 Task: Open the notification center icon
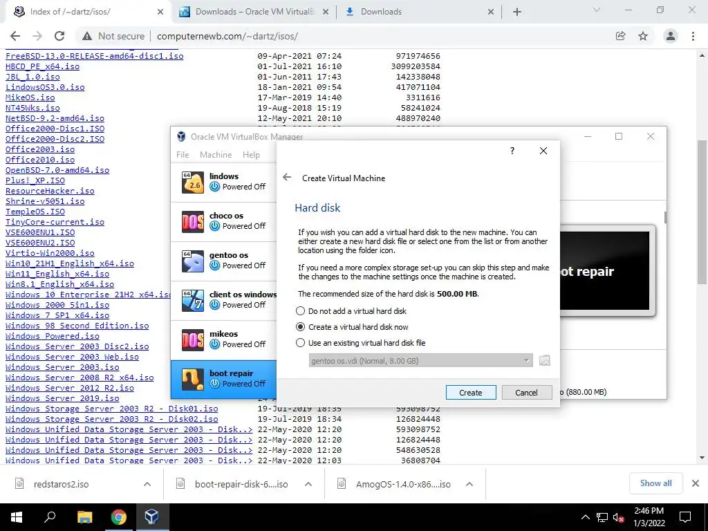coord(685,517)
